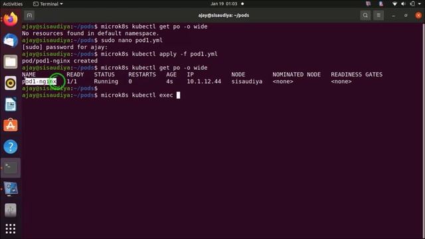This screenshot has height=239, width=425.
Task: Click the terminal new tab button
Action: pyautogui.click(x=29, y=15)
